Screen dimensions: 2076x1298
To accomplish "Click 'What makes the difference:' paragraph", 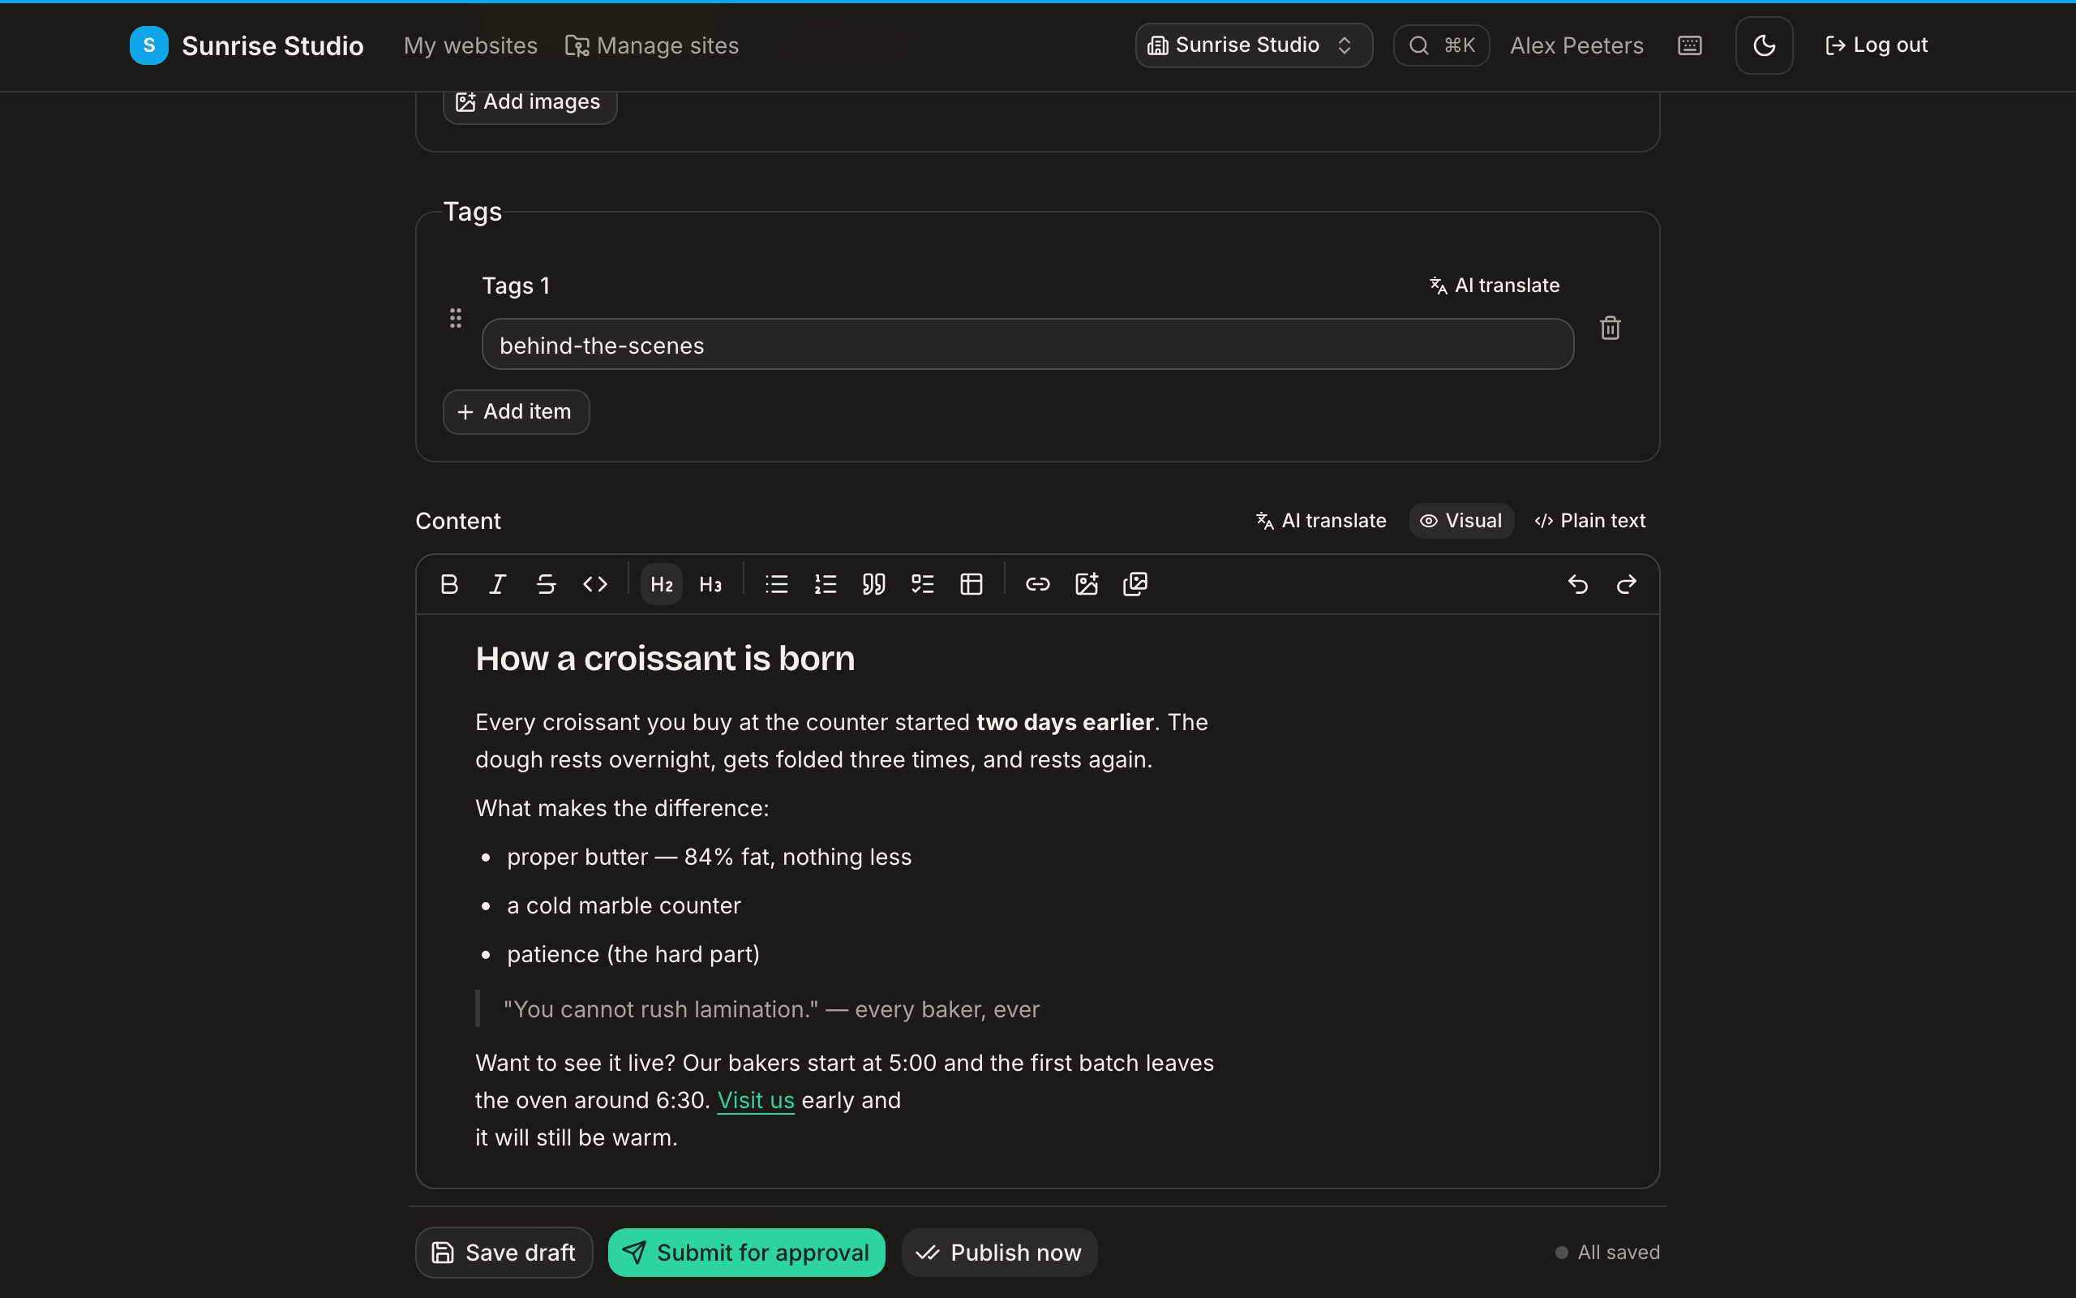I will tap(622, 809).
